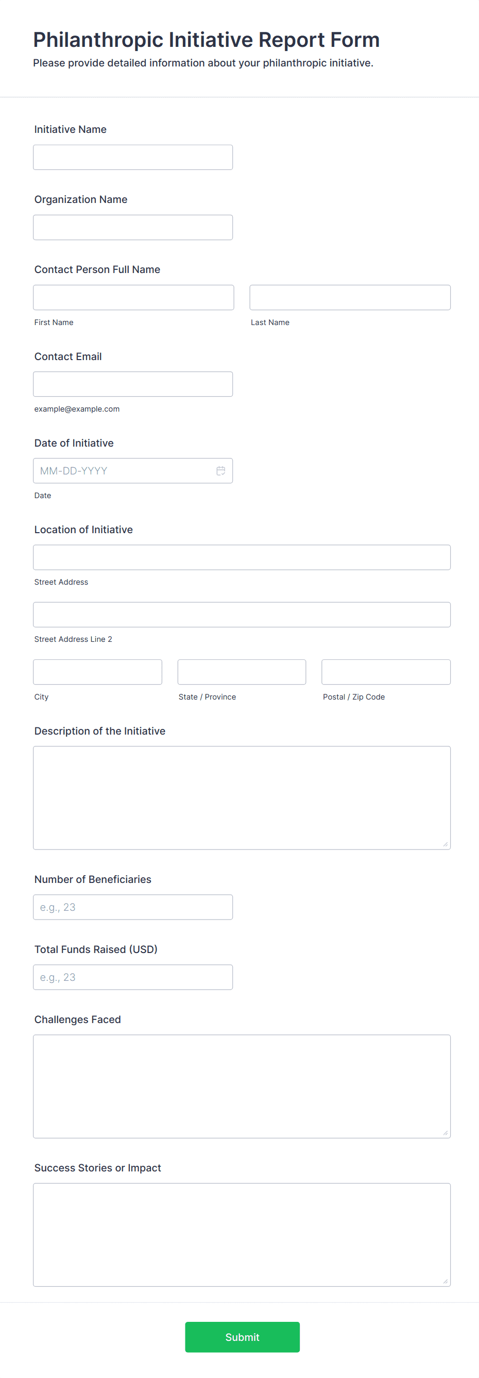Select the Last Name input box
Image resolution: width=479 pixels, height=1378 pixels.
point(350,297)
